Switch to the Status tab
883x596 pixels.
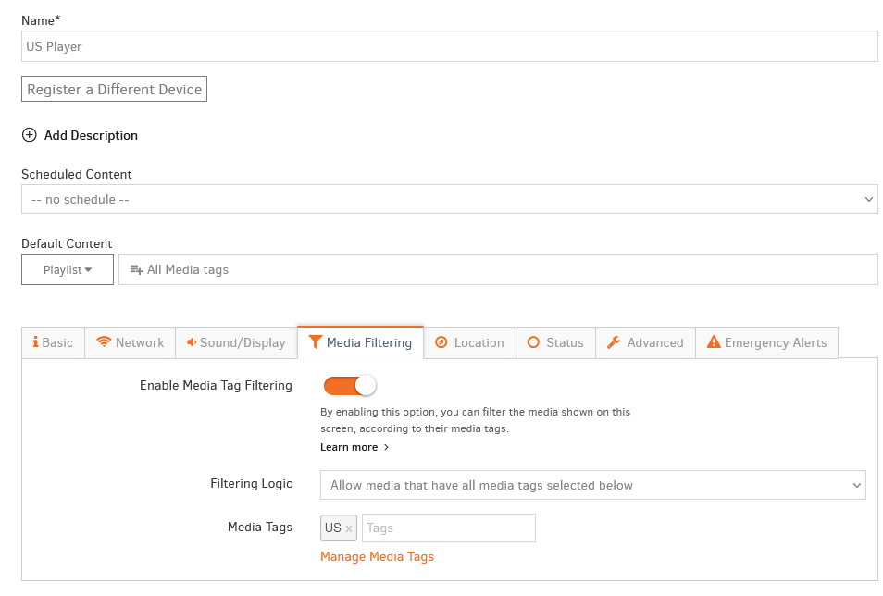[554, 342]
